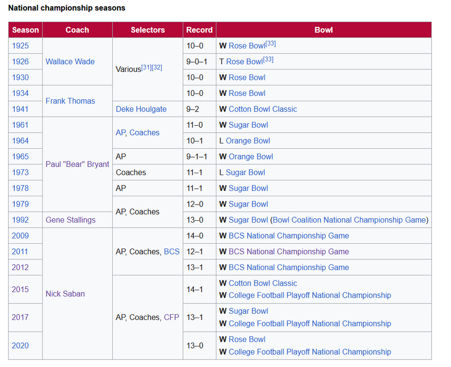Click the Record column header

tap(199, 30)
